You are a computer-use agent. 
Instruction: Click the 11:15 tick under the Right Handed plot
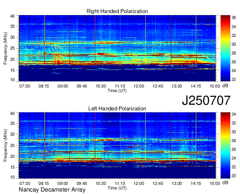coord(120,86)
